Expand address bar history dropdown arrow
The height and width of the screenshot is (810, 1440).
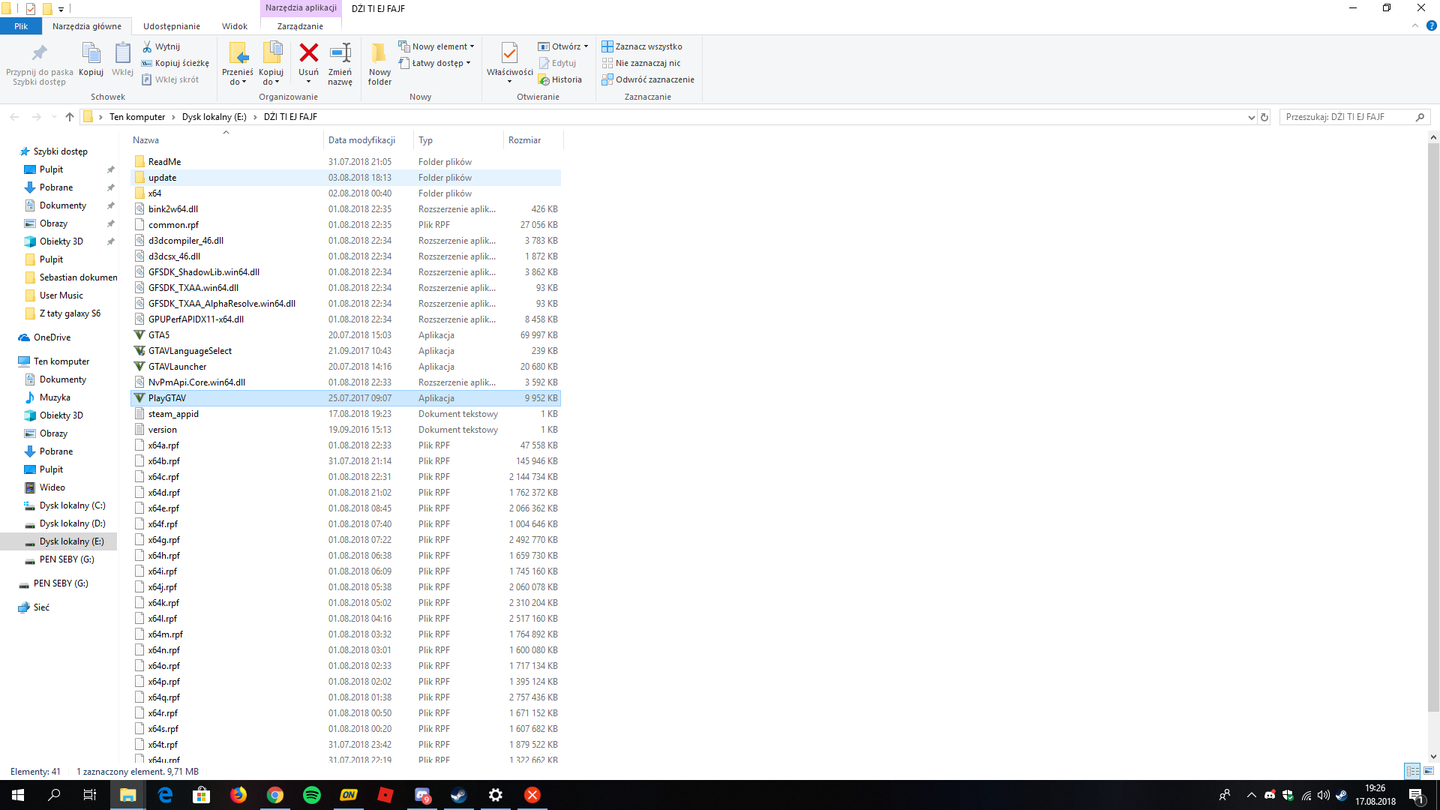click(1251, 117)
